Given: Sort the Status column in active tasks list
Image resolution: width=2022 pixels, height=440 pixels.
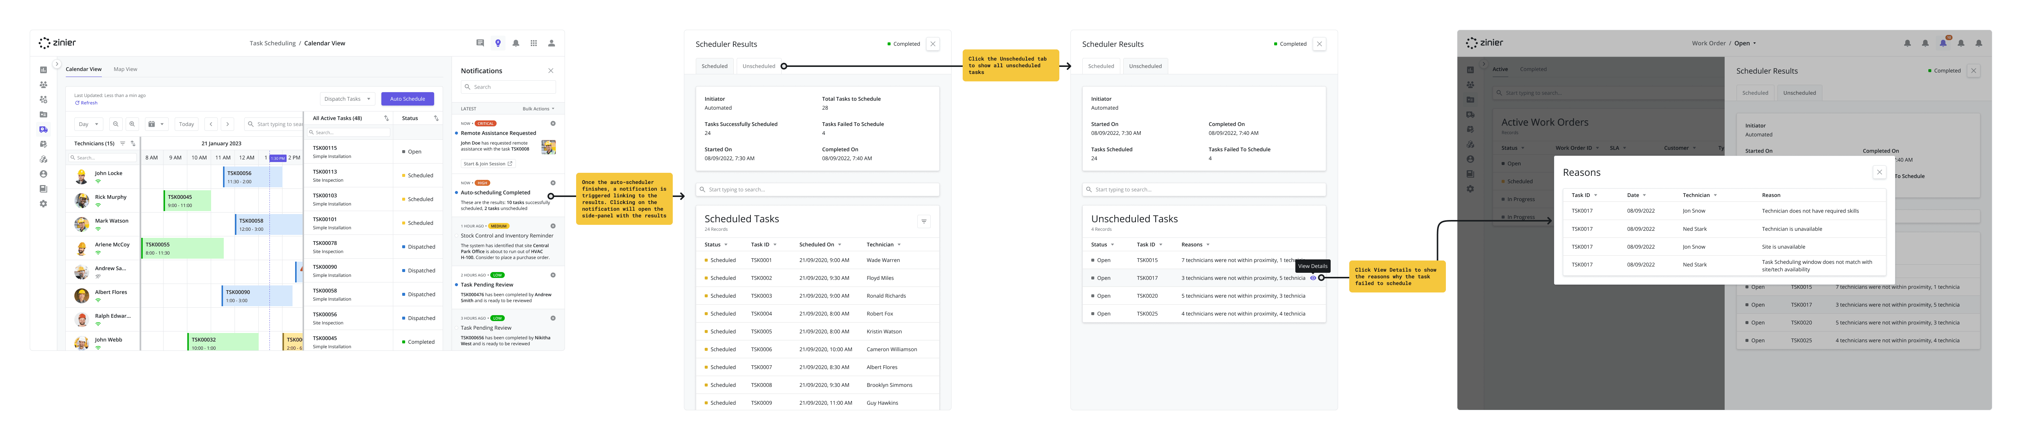Looking at the screenshot, I should 436,119.
